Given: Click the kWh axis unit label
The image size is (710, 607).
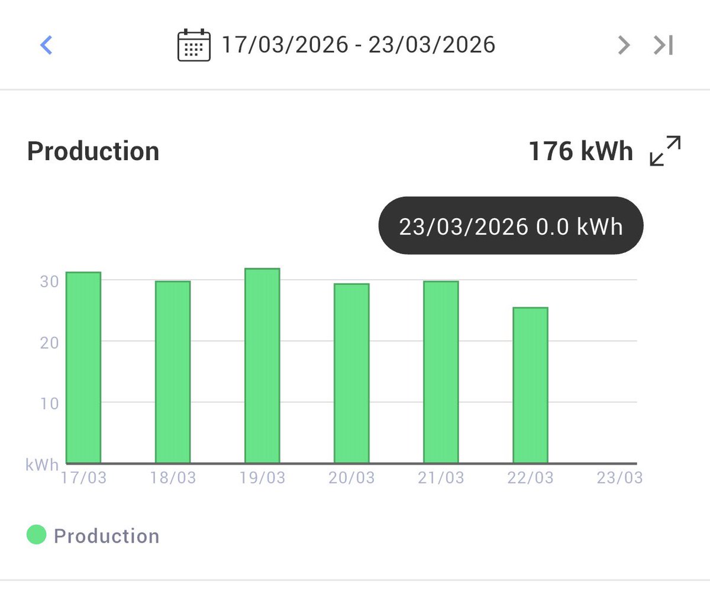Looking at the screenshot, I should point(42,465).
